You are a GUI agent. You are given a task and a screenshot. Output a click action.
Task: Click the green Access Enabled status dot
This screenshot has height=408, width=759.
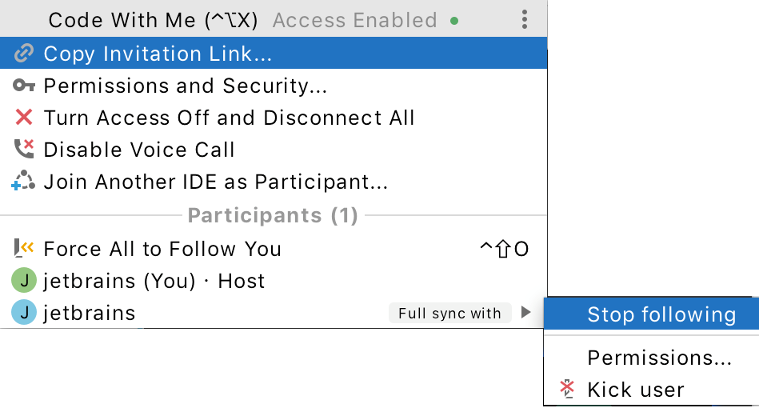pos(454,21)
